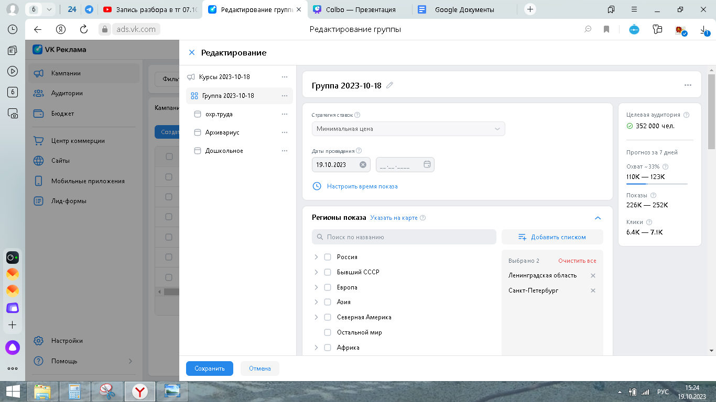Remove Санкт-Петербург from selected regions
The image size is (716, 402).
pos(593,291)
